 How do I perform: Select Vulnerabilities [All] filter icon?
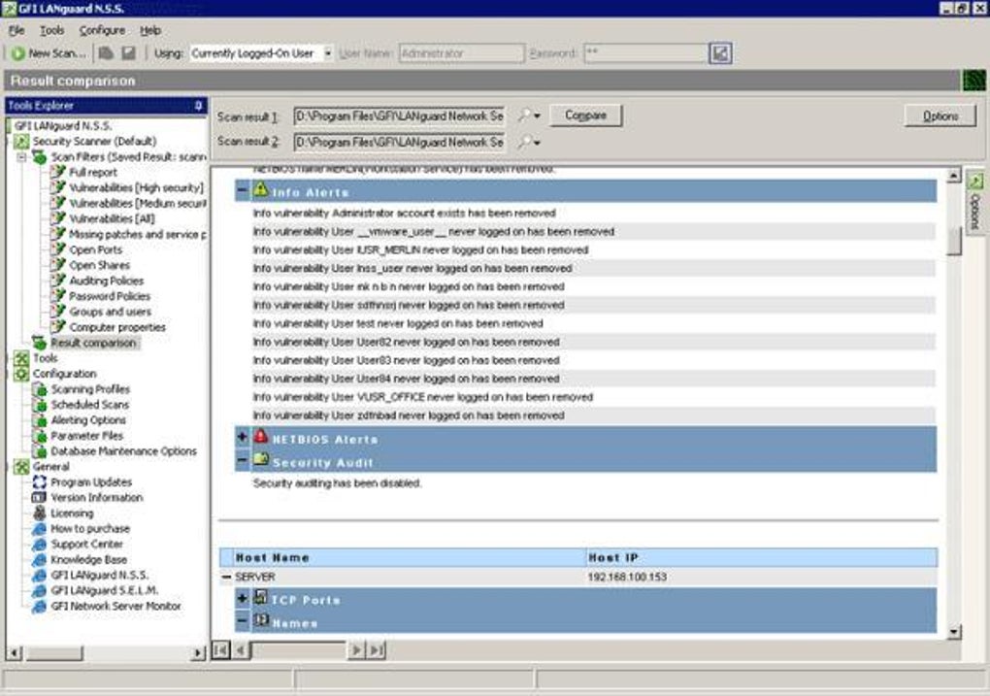pyautogui.click(x=58, y=218)
